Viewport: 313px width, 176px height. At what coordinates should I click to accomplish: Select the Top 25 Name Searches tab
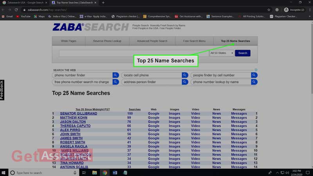[x=236, y=41]
